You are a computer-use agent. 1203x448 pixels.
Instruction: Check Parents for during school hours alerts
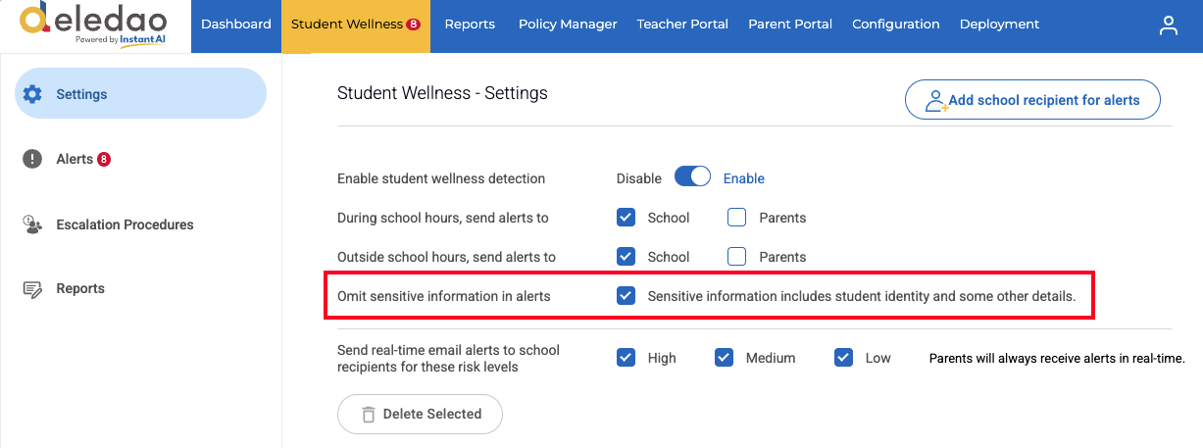pyautogui.click(x=737, y=218)
